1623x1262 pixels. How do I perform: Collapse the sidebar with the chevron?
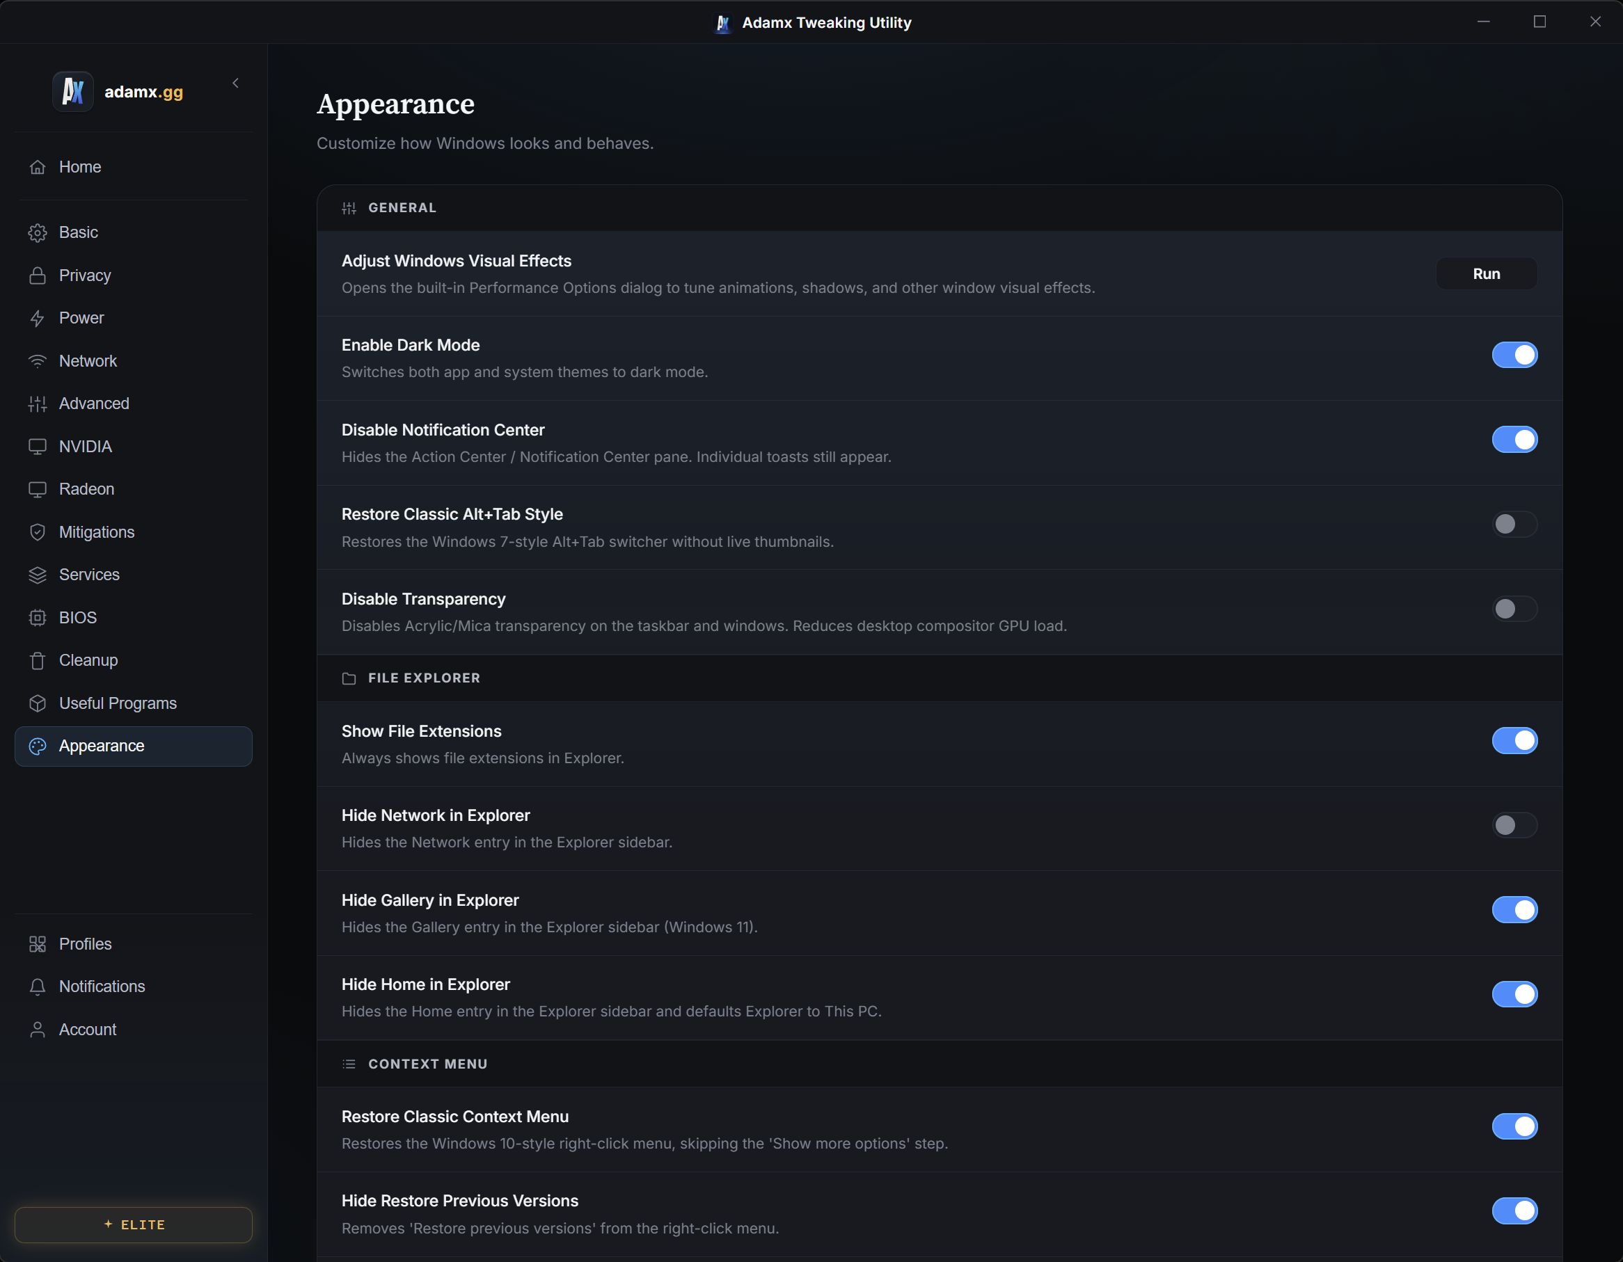[x=235, y=83]
